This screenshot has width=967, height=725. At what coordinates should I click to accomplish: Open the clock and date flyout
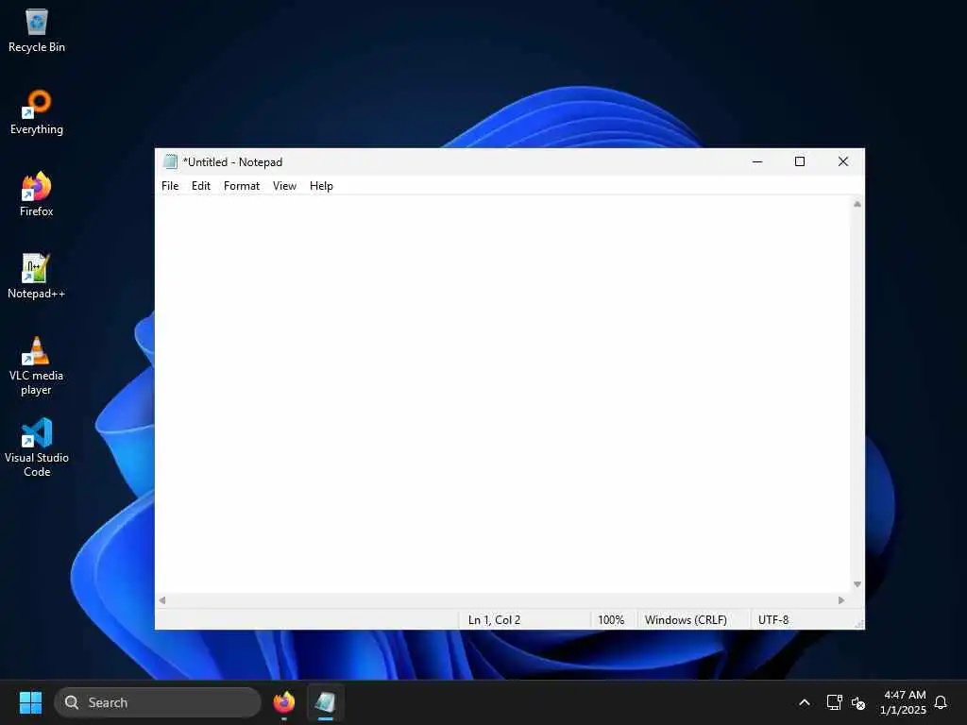click(x=903, y=702)
